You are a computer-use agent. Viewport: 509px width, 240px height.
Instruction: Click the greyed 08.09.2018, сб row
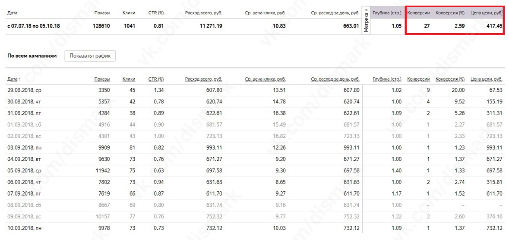point(255,206)
